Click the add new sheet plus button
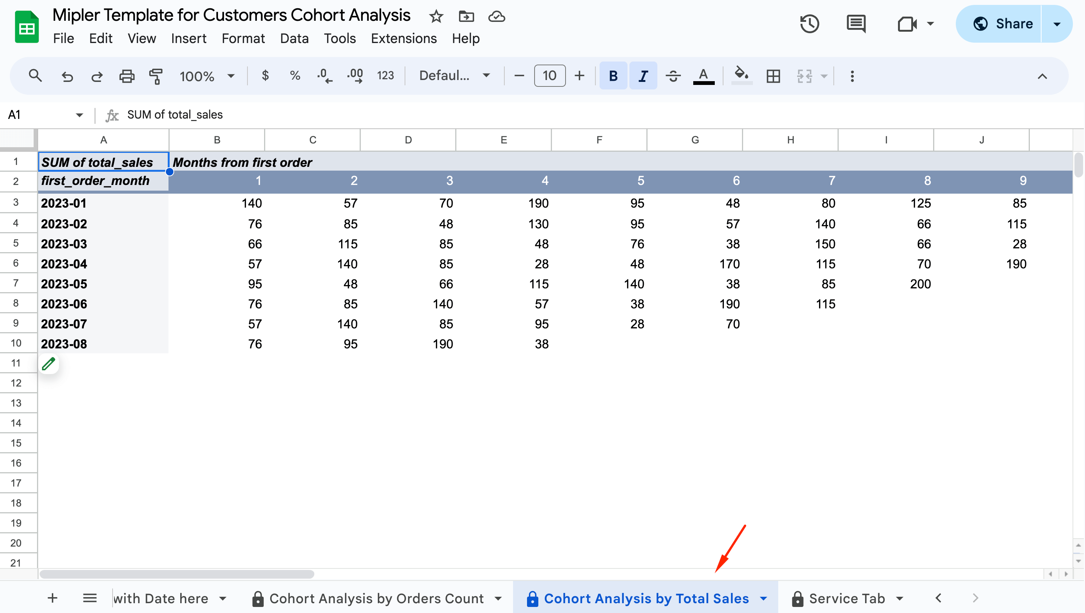 coord(53,598)
